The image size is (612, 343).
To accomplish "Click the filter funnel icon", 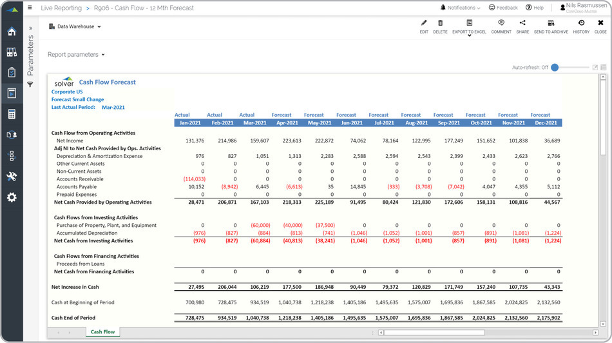I will click(30, 85).
